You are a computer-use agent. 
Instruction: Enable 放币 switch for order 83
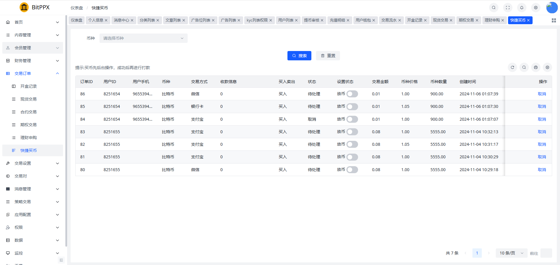pos(352,132)
